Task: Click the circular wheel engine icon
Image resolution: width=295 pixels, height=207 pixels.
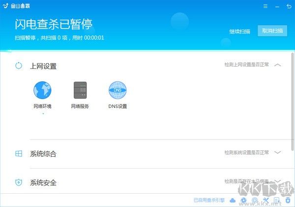Action: point(255,200)
